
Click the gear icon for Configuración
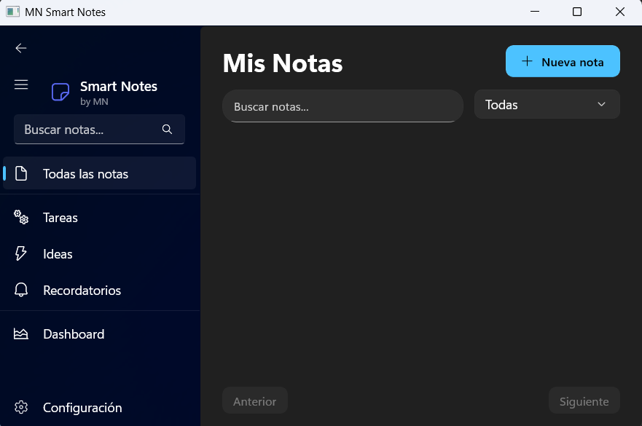click(21, 407)
